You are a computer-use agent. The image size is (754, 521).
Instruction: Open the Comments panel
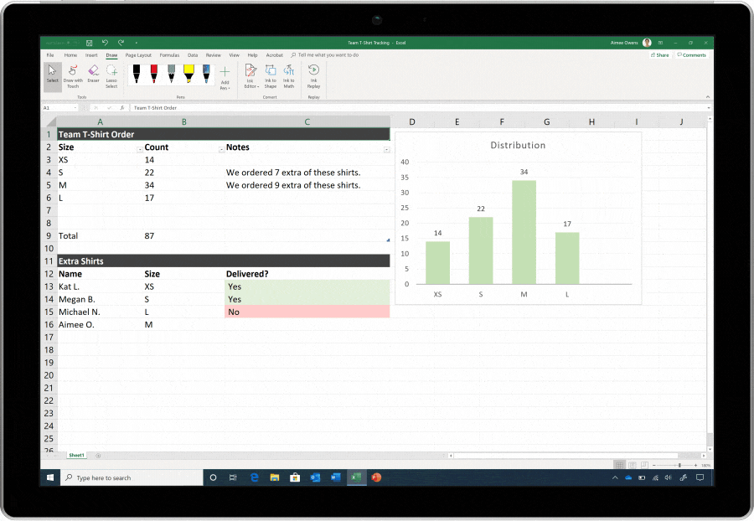pos(692,54)
